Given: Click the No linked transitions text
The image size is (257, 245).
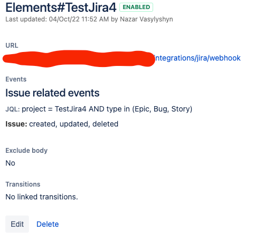Looking at the screenshot, I should tap(42, 197).
